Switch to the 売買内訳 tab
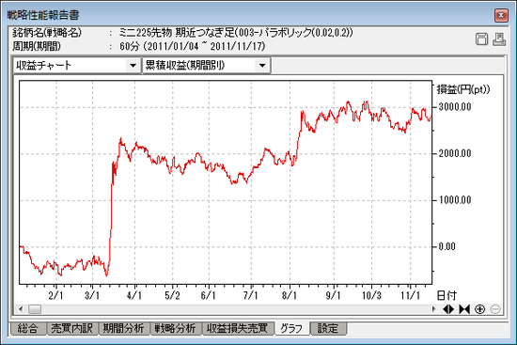The image size is (517, 345). (x=71, y=328)
